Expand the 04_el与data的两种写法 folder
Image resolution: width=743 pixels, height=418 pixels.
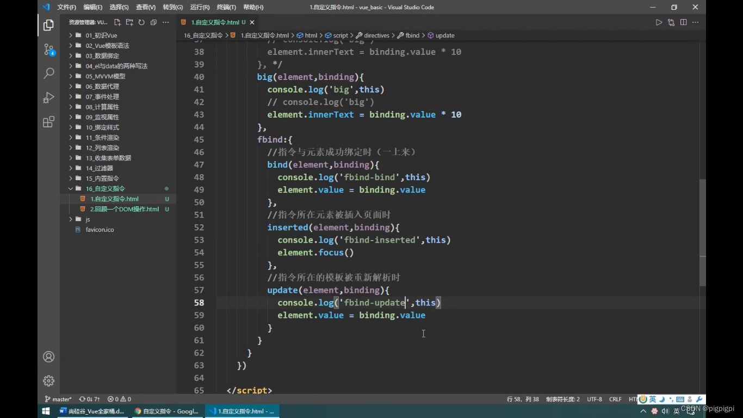pos(118,66)
